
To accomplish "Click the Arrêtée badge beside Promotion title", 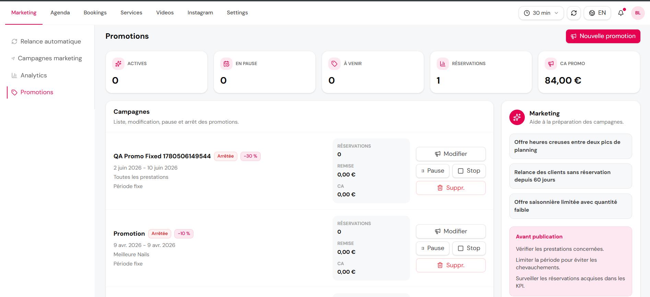I will pyautogui.click(x=159, y=234).
